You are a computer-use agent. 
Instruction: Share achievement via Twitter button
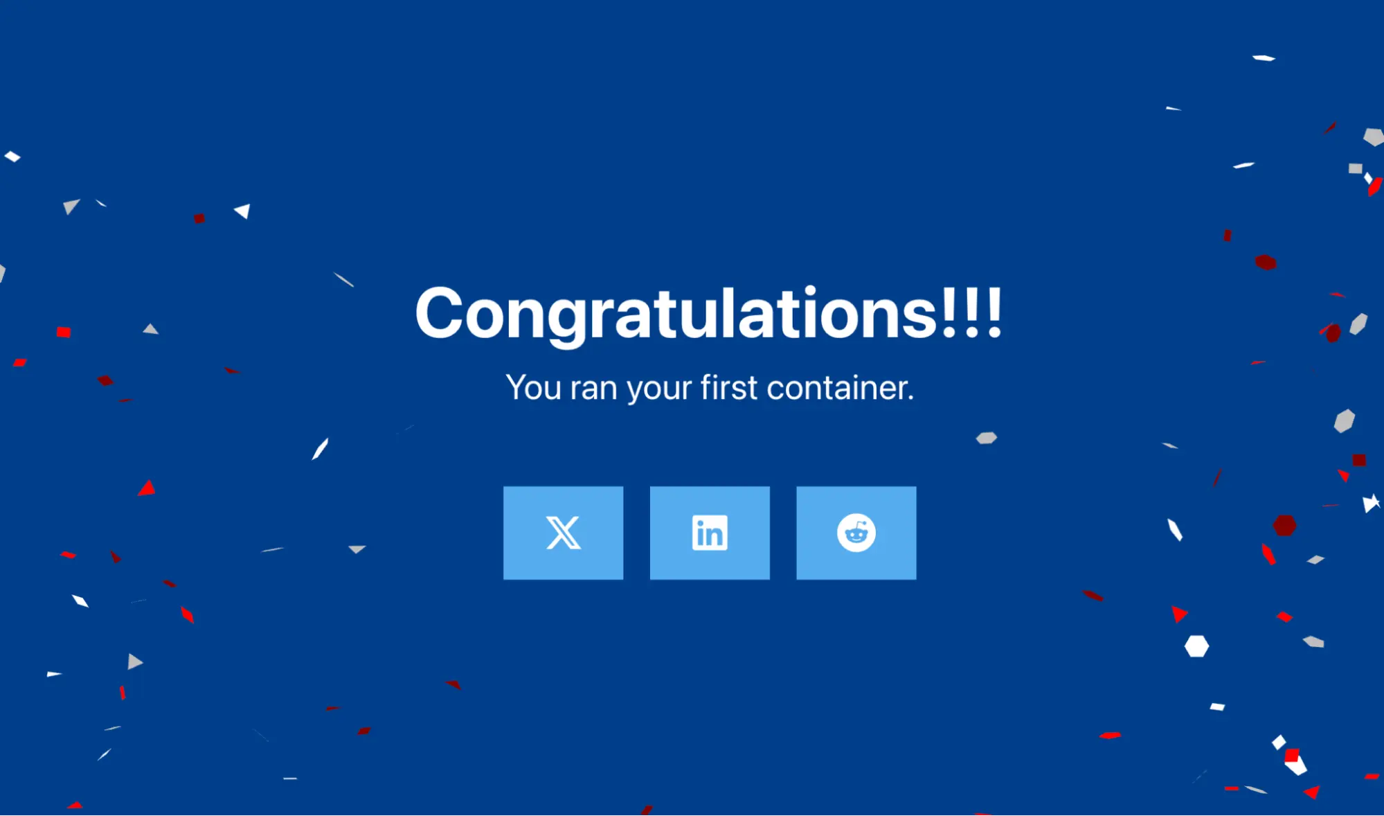(x=563, y=533)
